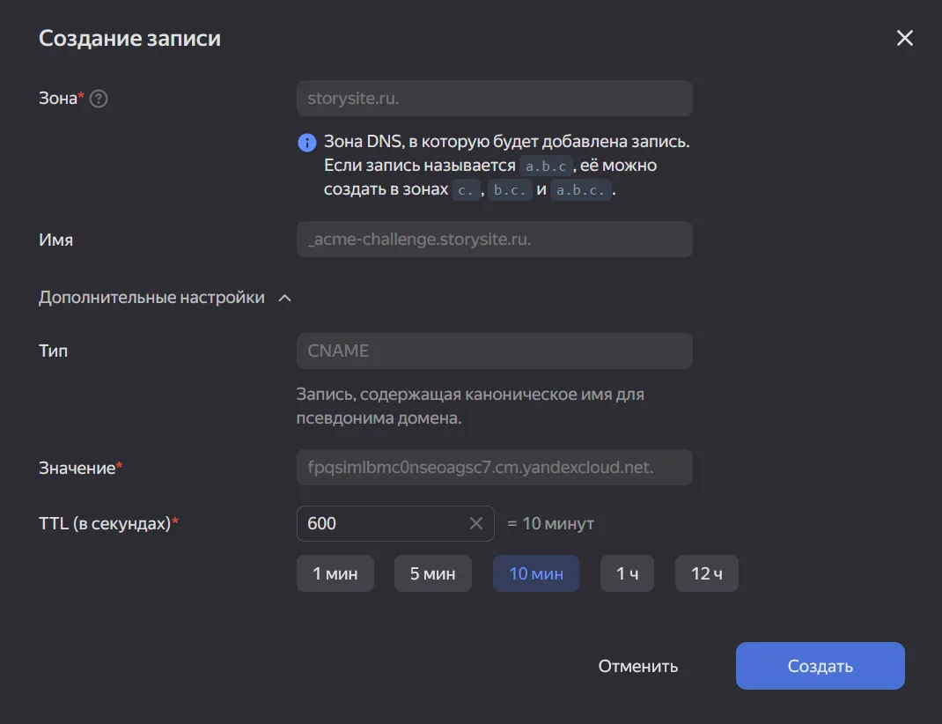Open the Тип dropdown showing CNAME
The width and height of the screenshot is (942, 724).
coord(494,351)
